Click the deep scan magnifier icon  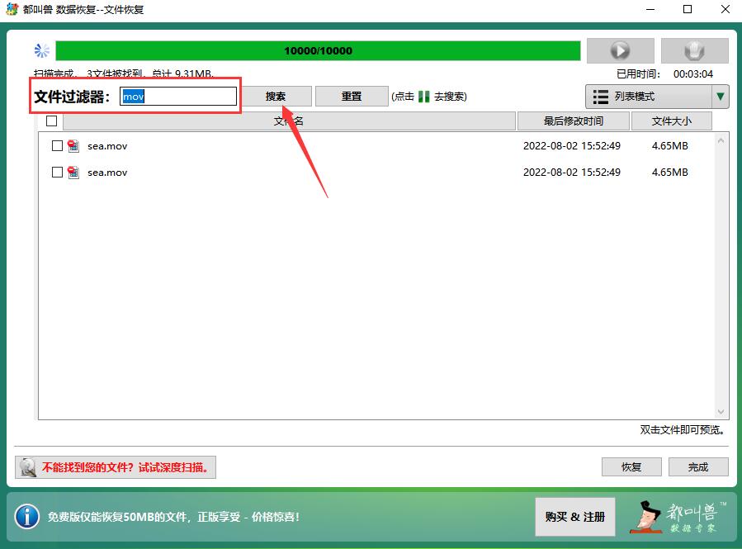point(28,467)
